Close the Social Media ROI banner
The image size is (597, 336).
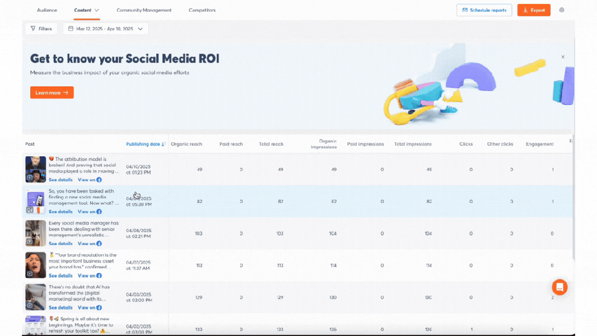(x=563, y=57)
